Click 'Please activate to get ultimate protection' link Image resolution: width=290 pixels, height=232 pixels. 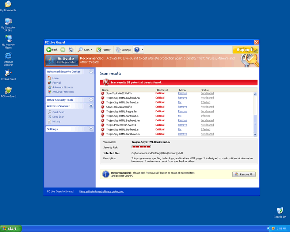(x=101, y=191)
